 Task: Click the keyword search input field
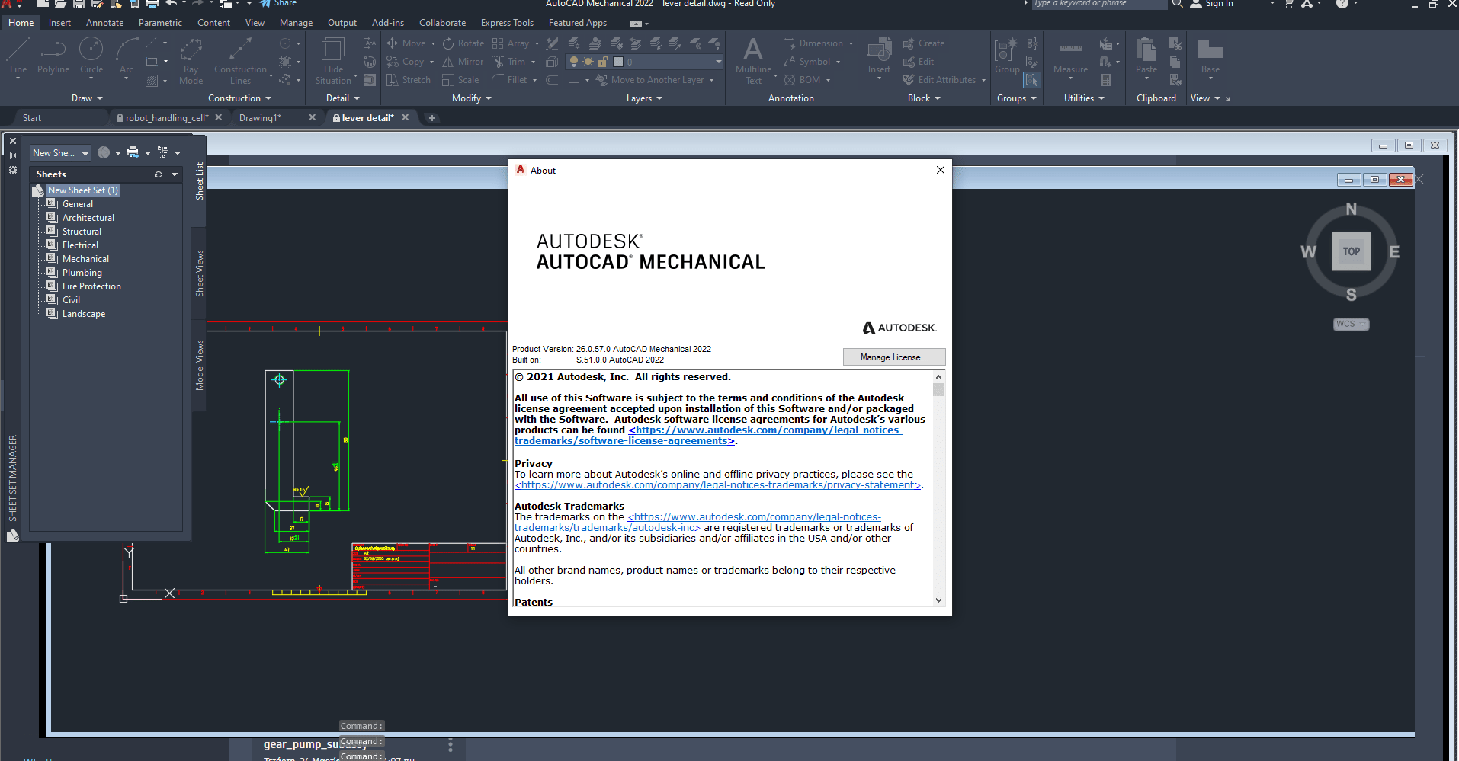tap(1098, 4)
